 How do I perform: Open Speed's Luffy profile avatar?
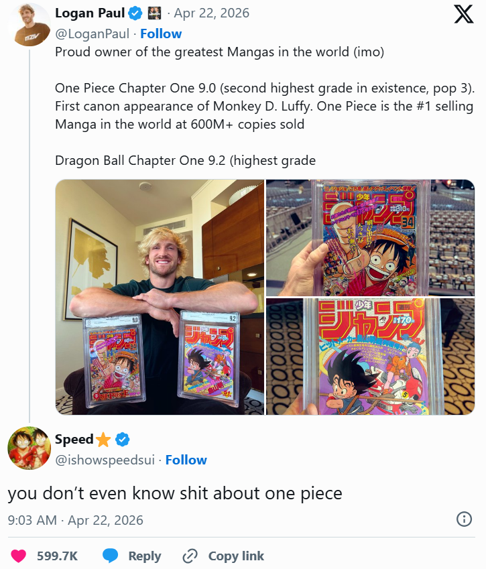[29, 448]
